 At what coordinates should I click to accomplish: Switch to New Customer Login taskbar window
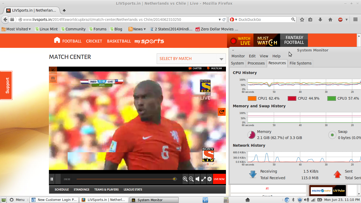[x=54, y=200]
